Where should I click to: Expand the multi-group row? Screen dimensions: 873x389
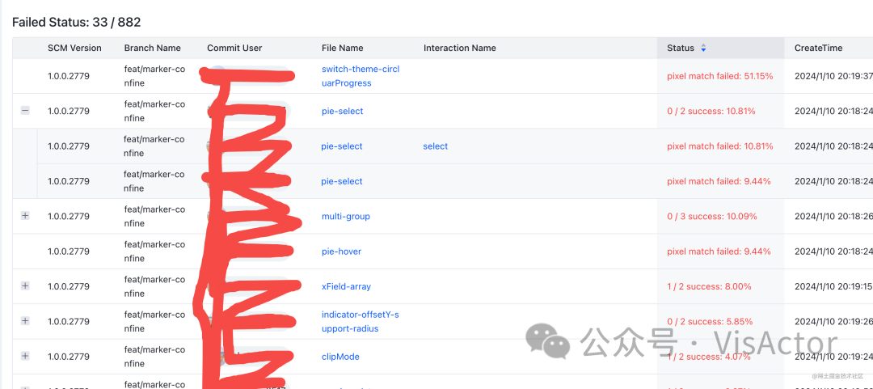click(25, 216)
